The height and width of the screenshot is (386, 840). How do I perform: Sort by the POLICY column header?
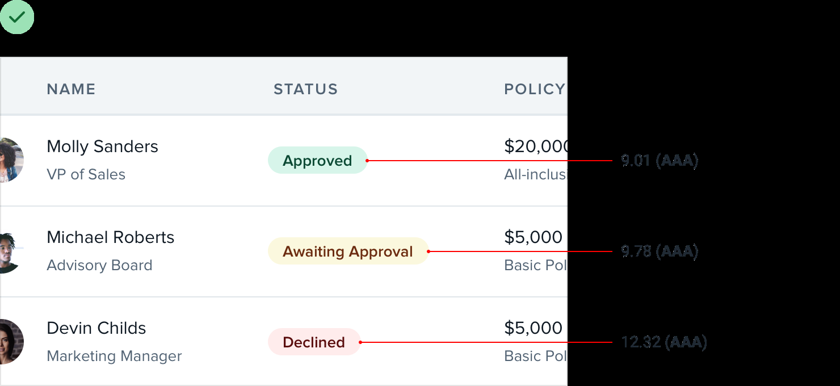point(534,89)
